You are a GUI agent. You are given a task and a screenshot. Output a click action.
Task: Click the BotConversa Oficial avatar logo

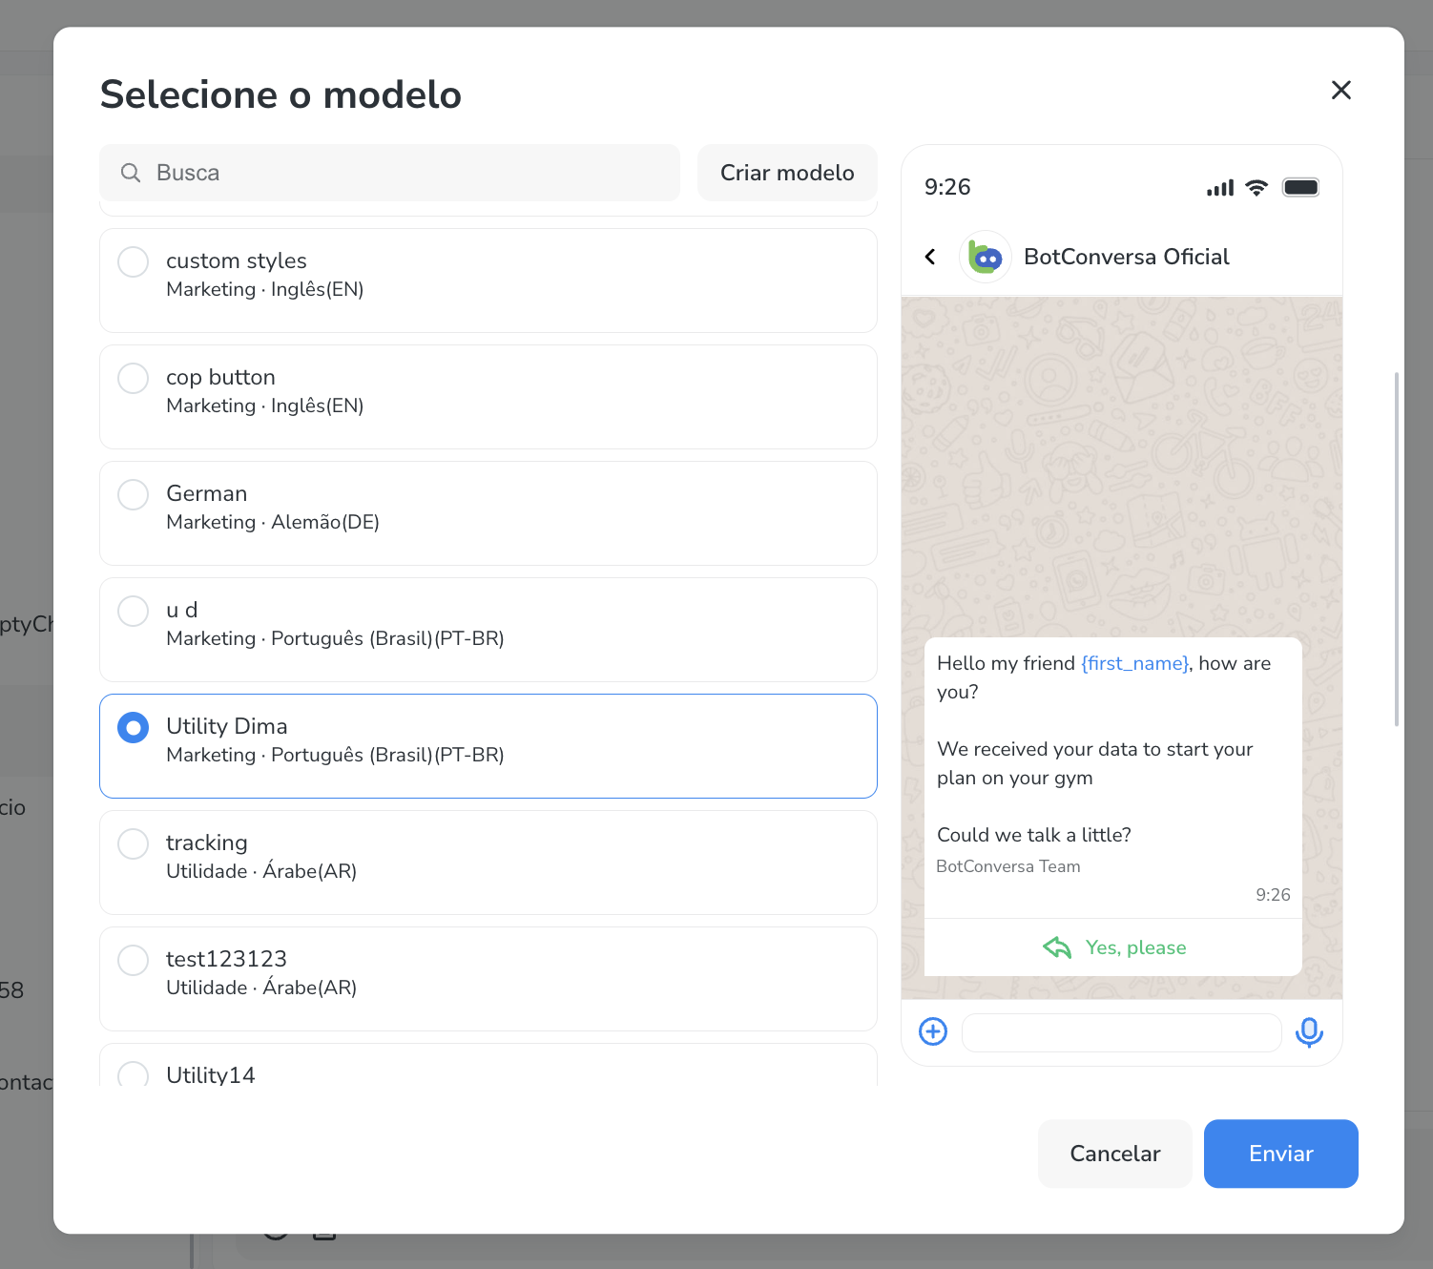(x=985, y=257)
